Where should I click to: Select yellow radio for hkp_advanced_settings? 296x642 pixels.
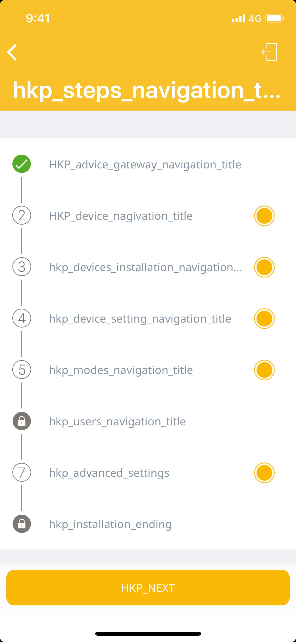(x=264, y=473)
